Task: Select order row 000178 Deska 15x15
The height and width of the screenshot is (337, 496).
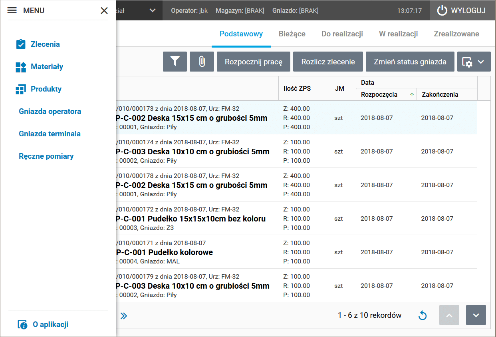Action: 298,185
